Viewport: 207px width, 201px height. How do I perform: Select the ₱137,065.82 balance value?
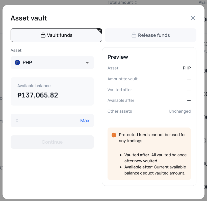(38, 95)
